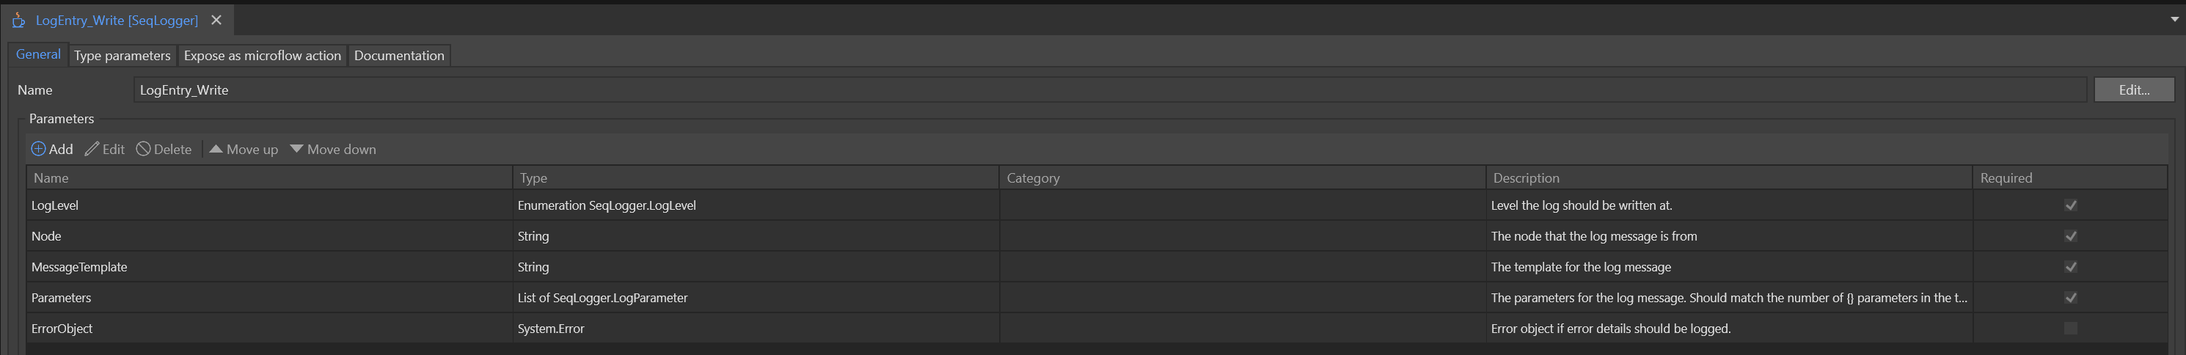This screenshot has height=355, width=2186.
Task: Switch to the Documentation tab
Action: coord(399,55)
